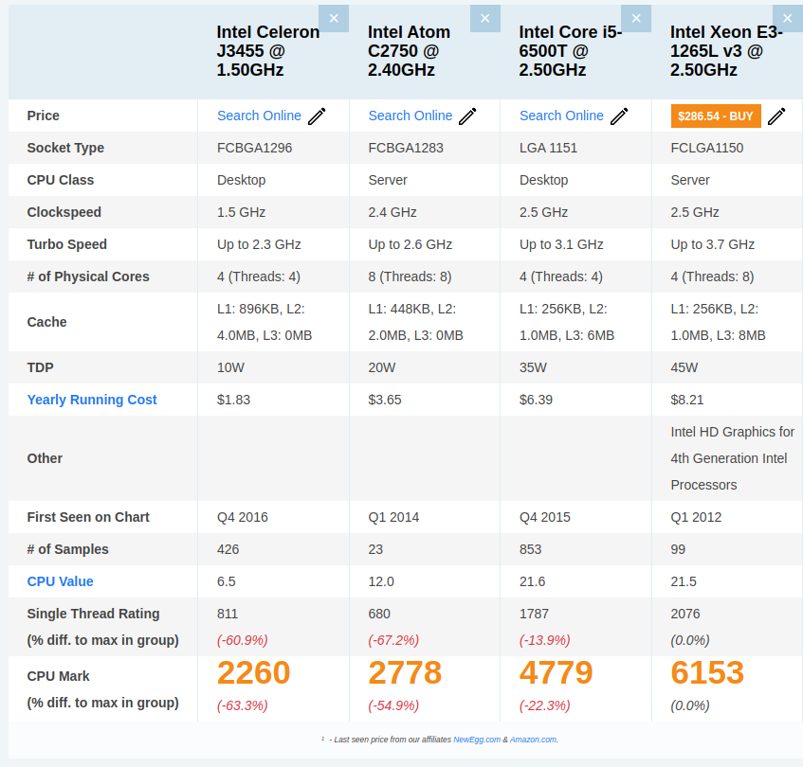Click the CPU Mark score 6153
803x767 pixels.
coord(707,672)
